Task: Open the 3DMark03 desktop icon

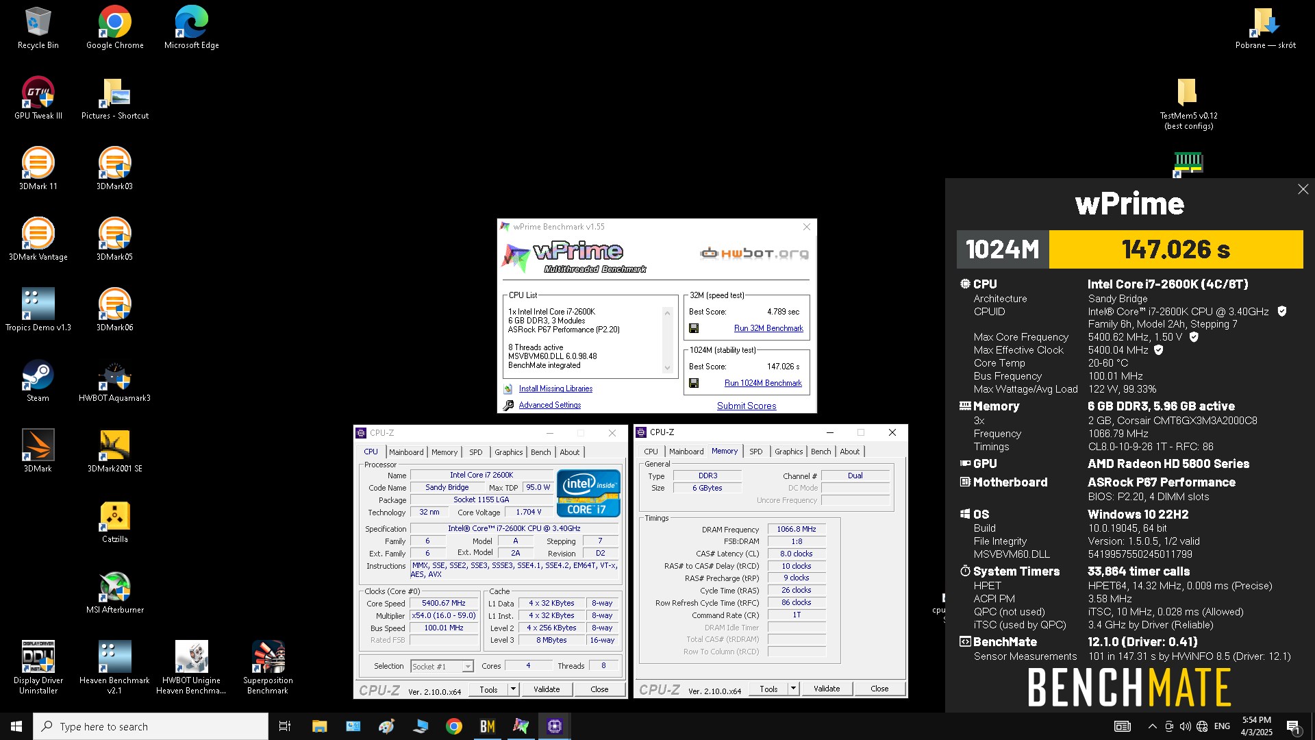Action: coord(114,169)
